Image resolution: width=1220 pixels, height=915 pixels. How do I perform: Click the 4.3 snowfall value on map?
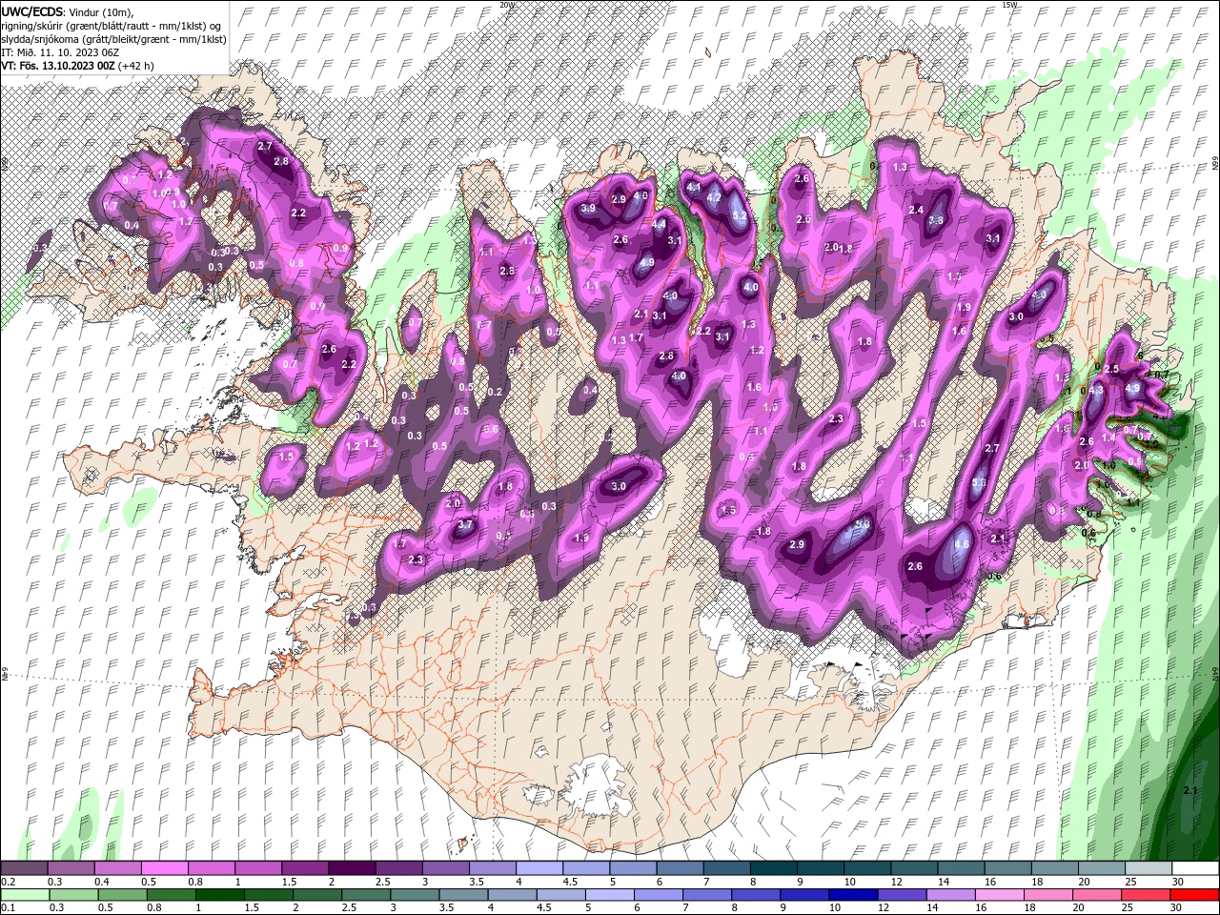tap(1096, 390)
